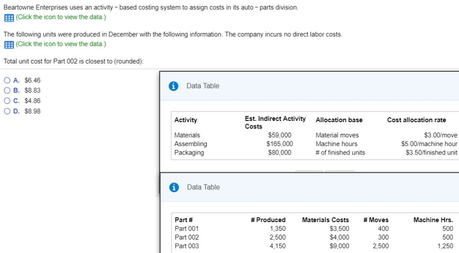Viewport: 459px width, 253px height.
Task: Click the lower 'Data Table' title text
Action: pyautogui.click(x=203, y=187)
